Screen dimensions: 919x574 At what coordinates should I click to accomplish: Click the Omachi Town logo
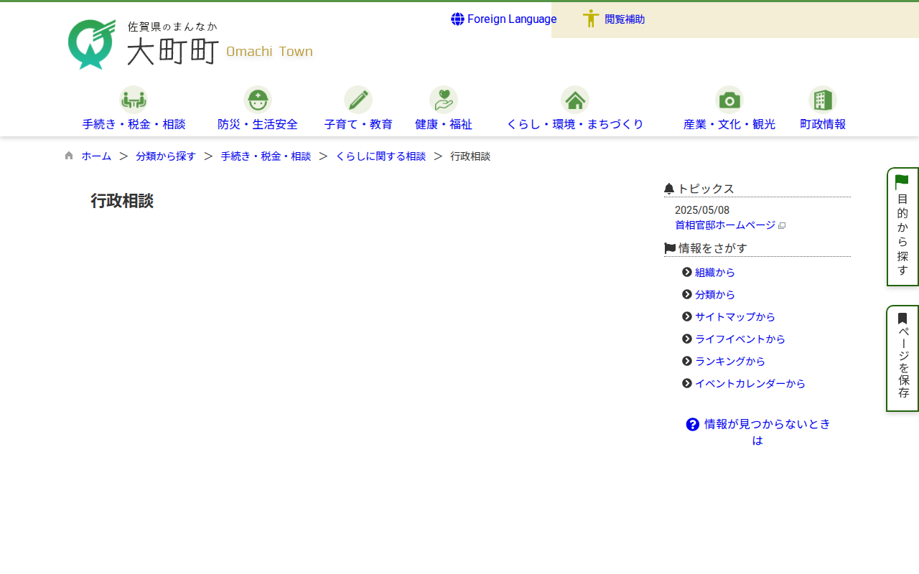190,44
